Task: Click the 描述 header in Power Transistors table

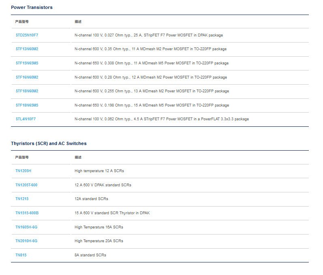Action: (78, 21)
